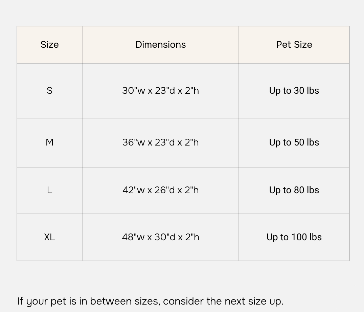Select the S size cell
The height and width of the screenshot is (312, 364).
coord(49,91)
